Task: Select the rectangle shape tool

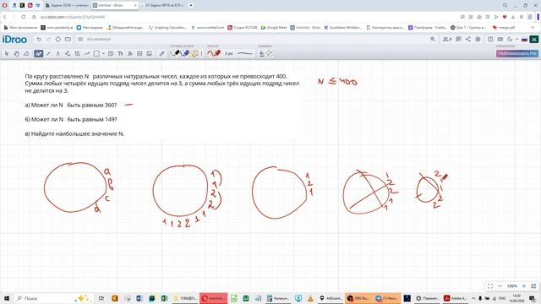Action: coord(97,53)
